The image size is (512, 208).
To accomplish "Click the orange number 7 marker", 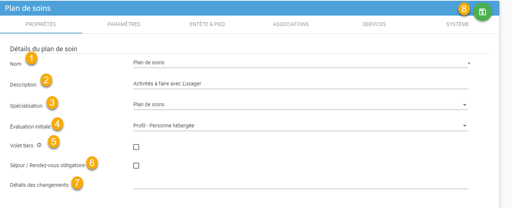I will click(x=77, y=183).
